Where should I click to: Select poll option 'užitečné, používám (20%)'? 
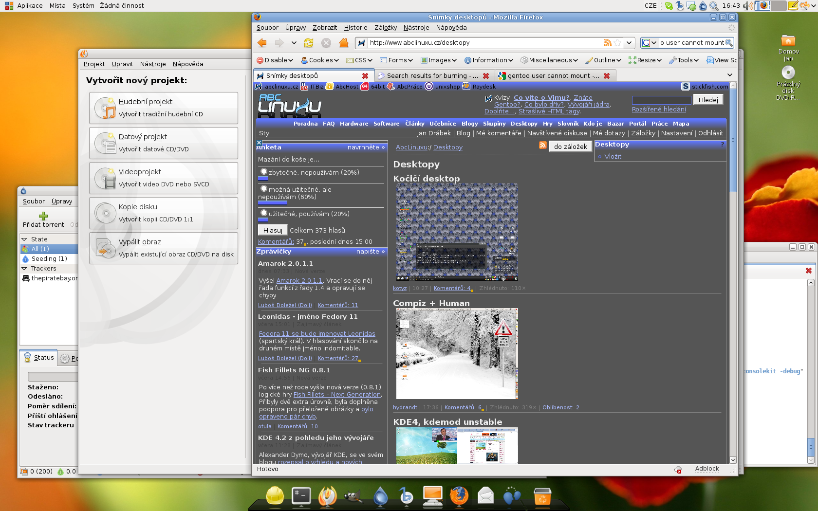point(264,213)
